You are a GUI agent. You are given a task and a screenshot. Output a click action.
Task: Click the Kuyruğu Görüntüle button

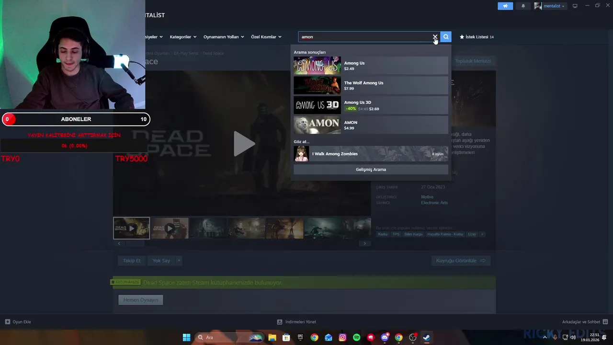point(461,261)
